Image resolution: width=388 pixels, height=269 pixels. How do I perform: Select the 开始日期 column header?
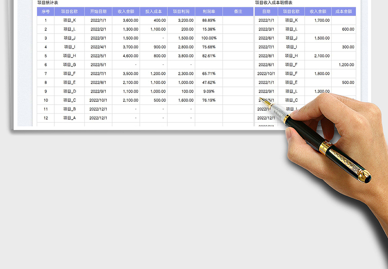pos(98,11)
